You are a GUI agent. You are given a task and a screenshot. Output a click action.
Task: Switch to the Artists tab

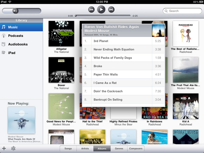pyautogui.click(x=85, y=149)
